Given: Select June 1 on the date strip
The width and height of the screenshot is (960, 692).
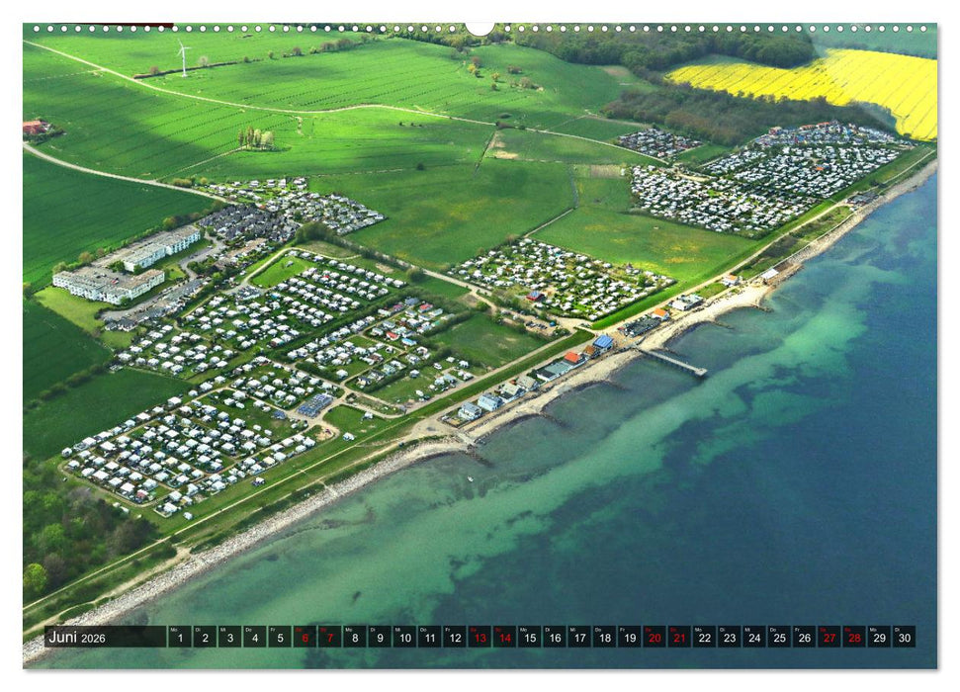Looking at the screenshot, I should click(180, 637).
